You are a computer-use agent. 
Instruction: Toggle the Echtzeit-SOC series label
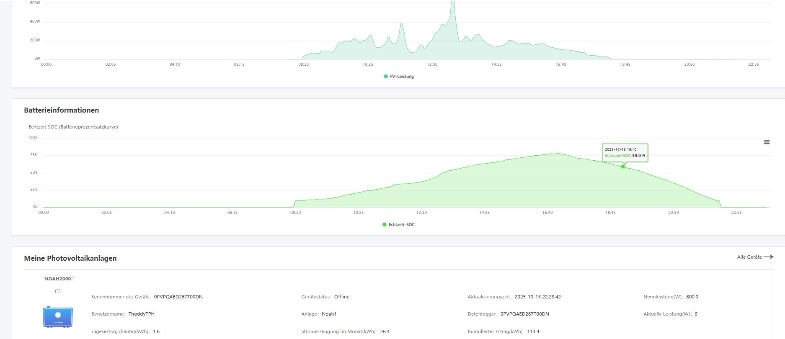tap(401, 225)
